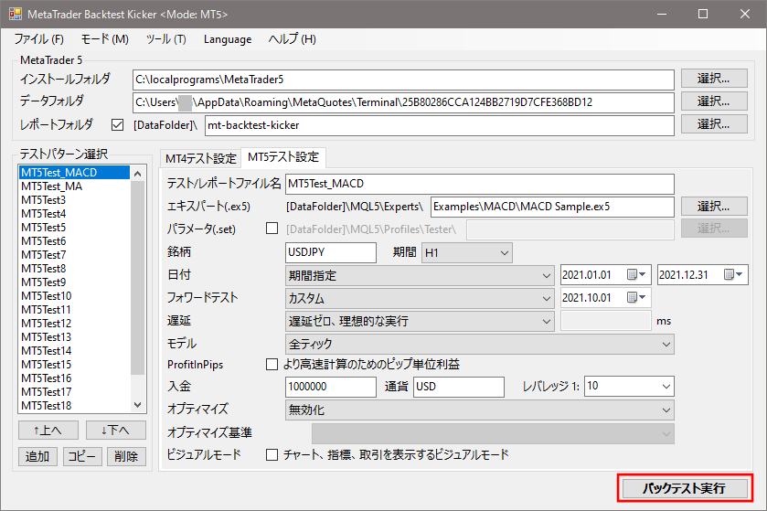Open the 遅延 latency dropdown
The width and height of the screenshot is (767, 511).
[x=420, y=321]
